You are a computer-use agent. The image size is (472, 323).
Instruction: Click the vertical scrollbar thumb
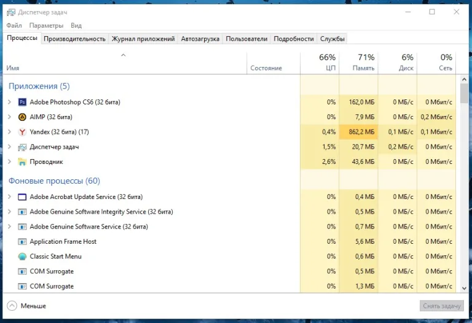point(464,93)
